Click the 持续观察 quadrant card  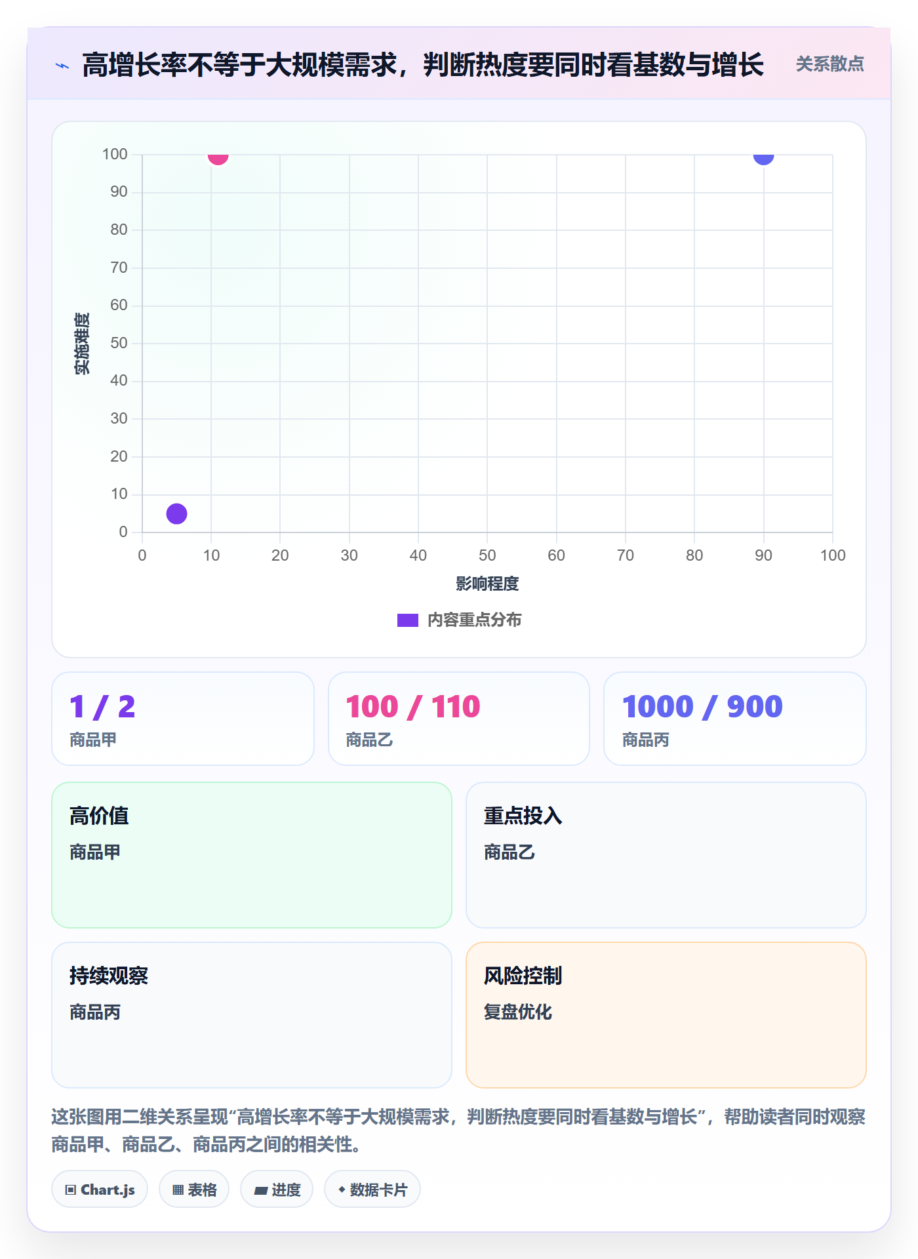tap(252, 1015)
